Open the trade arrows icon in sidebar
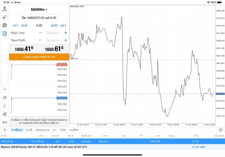Viewport: 225px width, 157px height. (x=5, y=17)
